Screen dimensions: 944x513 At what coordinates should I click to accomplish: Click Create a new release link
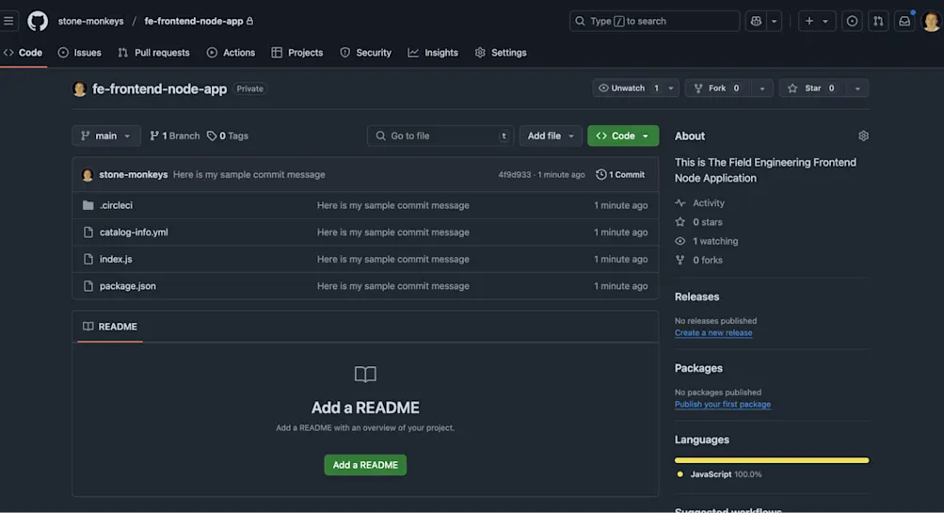tap(713, 332)
